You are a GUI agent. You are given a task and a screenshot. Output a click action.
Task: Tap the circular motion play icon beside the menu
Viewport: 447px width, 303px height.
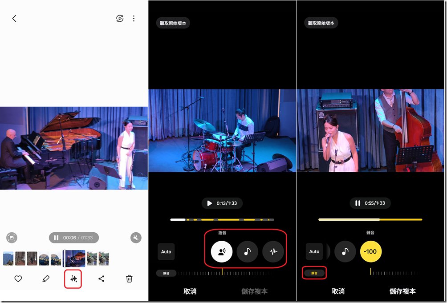point(120,19)
